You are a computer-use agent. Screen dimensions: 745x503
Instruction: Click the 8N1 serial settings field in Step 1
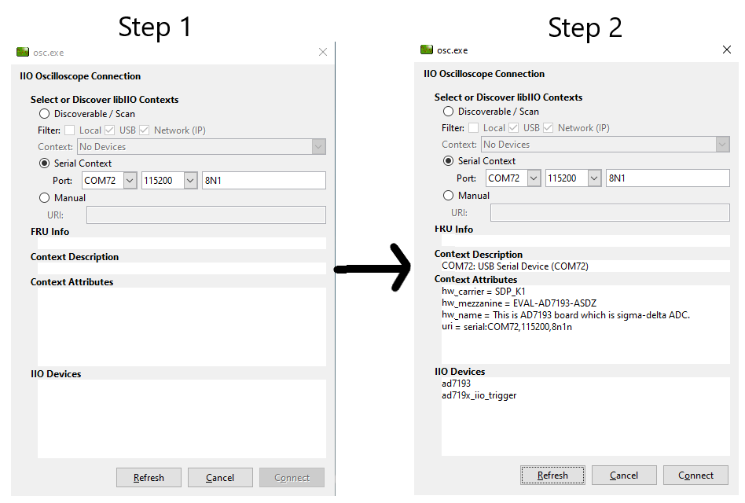(264, 181)
